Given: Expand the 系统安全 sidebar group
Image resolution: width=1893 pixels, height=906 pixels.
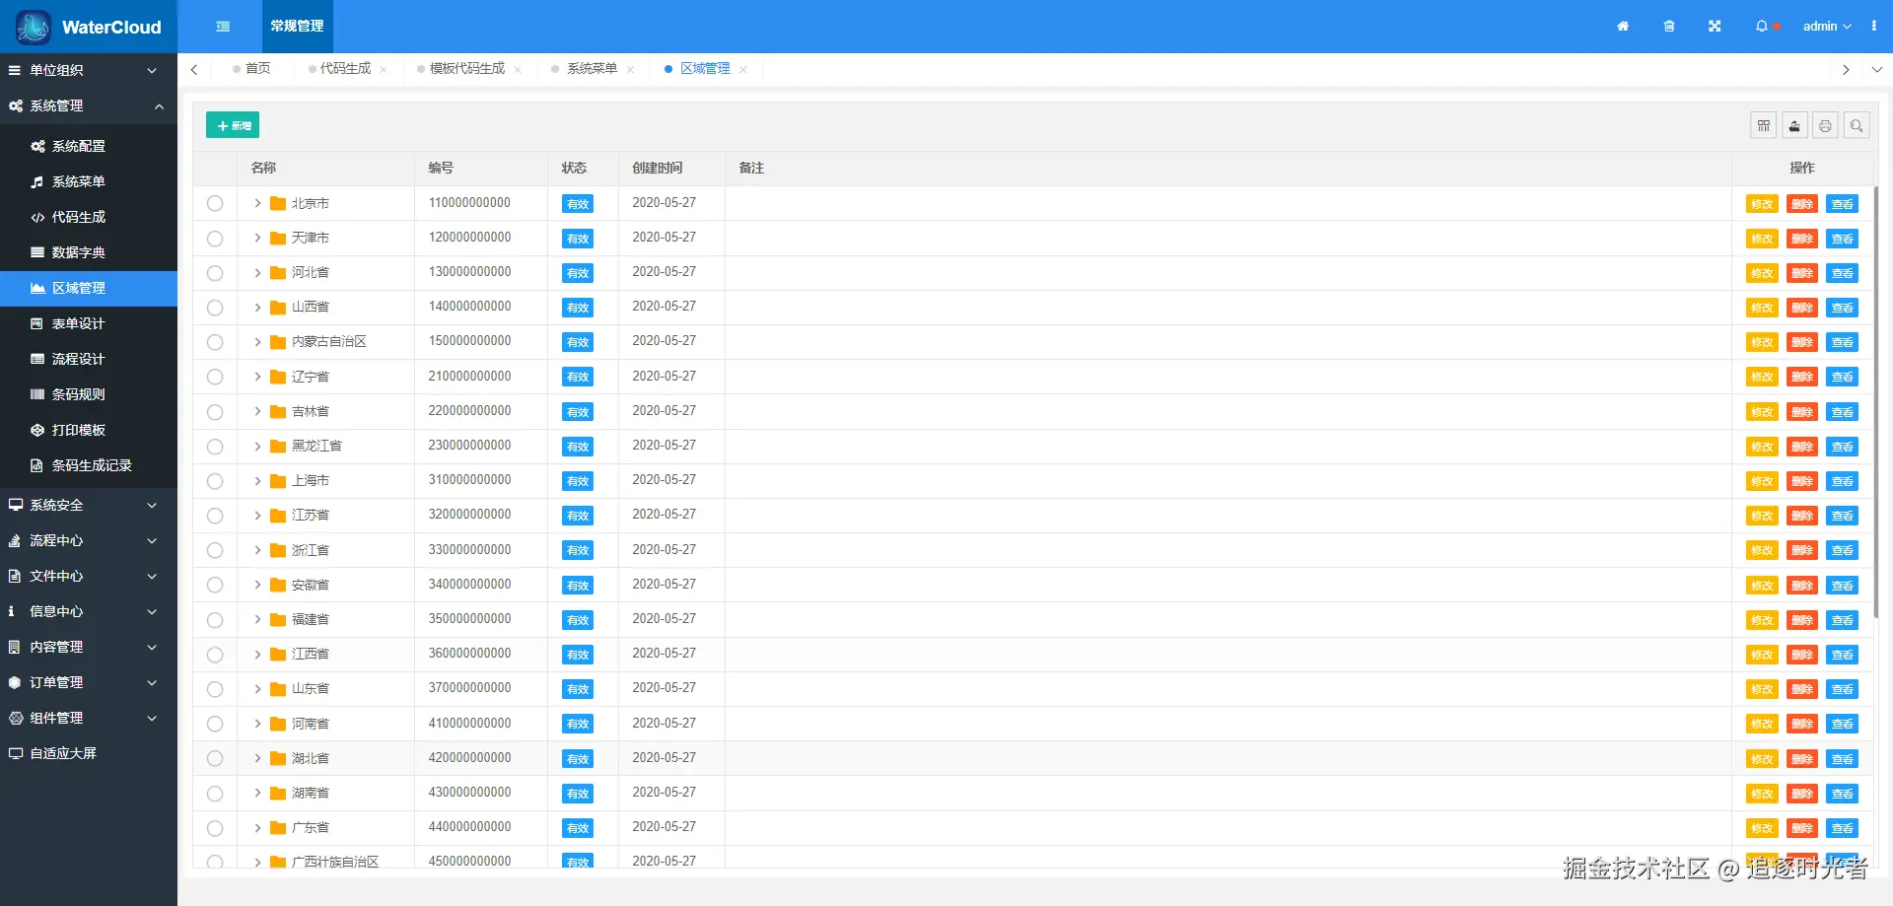Looking at the screenshot, I should [89, 505].
